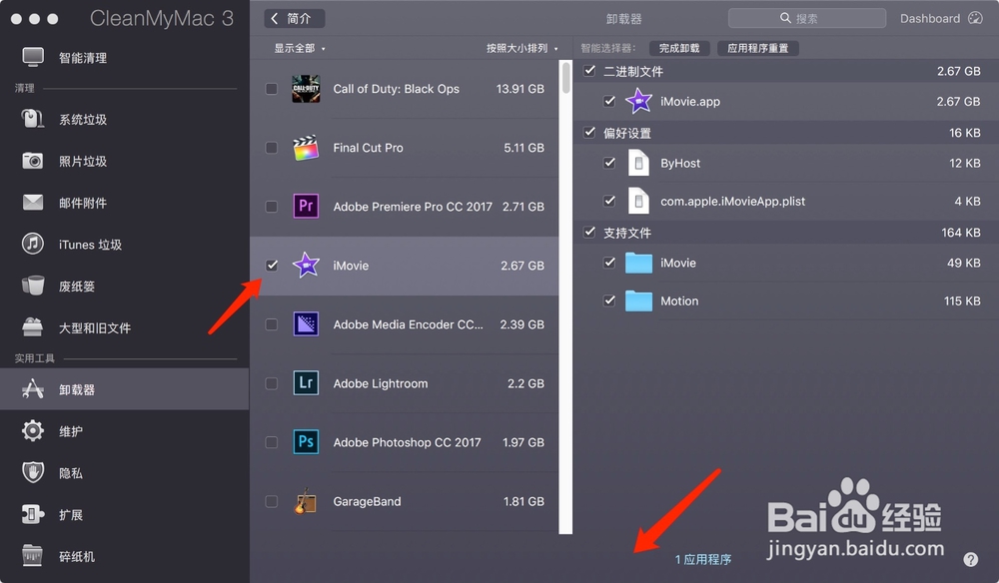Uncheck the 支持文件 group checkbox
Image resolution: width=999 pixels, height=583 pixels.
(589, 233)
